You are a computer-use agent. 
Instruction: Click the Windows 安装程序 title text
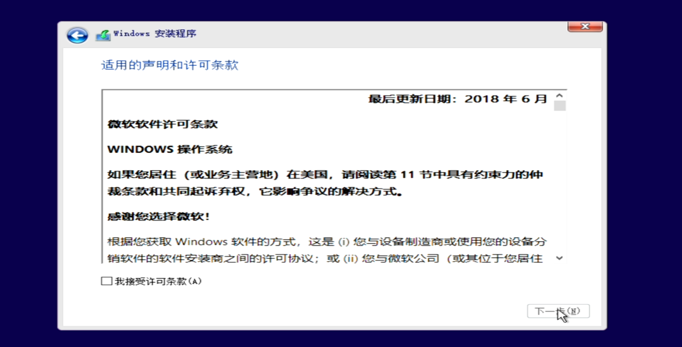[x=155, y=34]
